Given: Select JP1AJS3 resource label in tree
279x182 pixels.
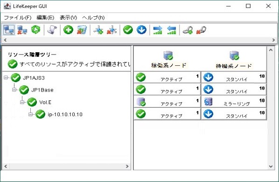Looking at the screenshot, I should click(34, 78).
